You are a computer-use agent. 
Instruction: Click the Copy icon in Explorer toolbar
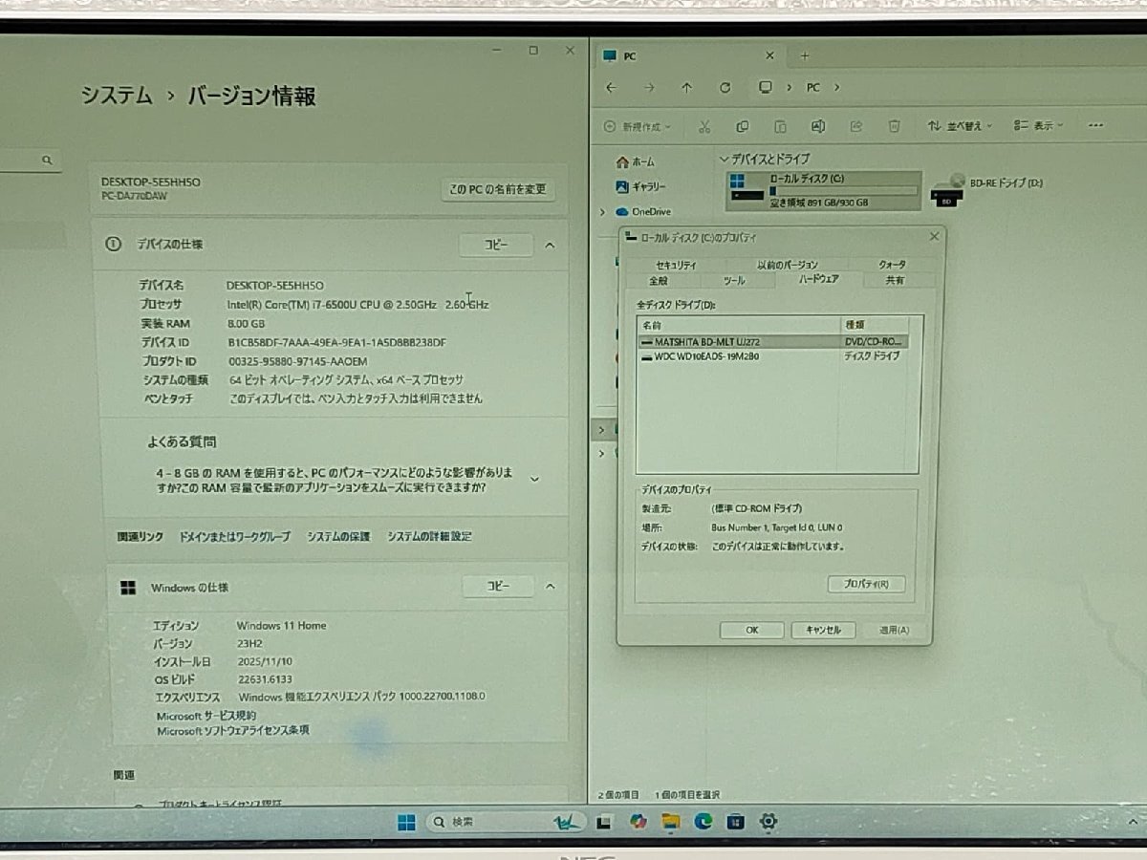click(742, 125)
